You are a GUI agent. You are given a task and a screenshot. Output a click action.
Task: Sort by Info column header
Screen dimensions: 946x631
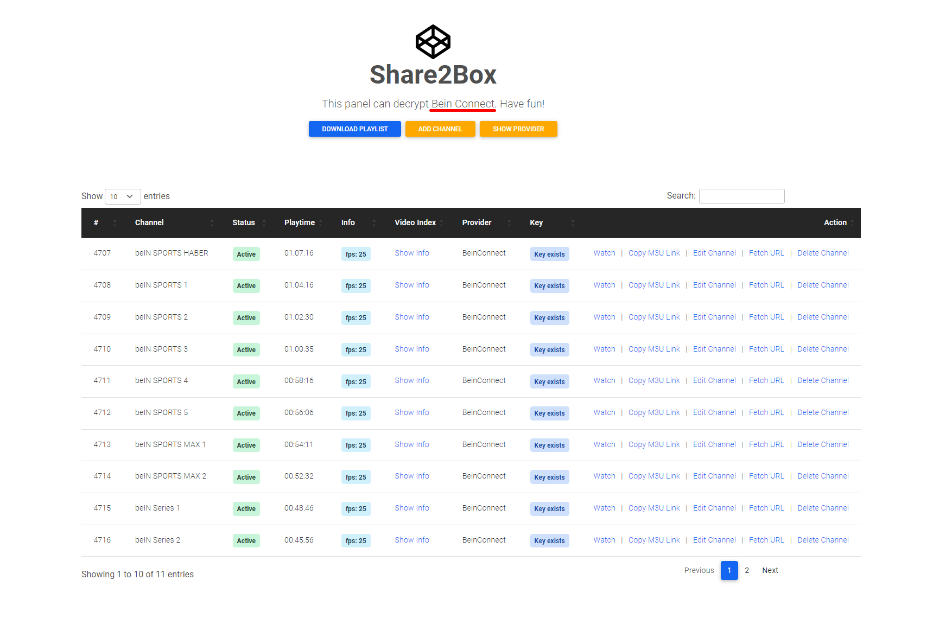pyautogui.click(x=359, y=223)
